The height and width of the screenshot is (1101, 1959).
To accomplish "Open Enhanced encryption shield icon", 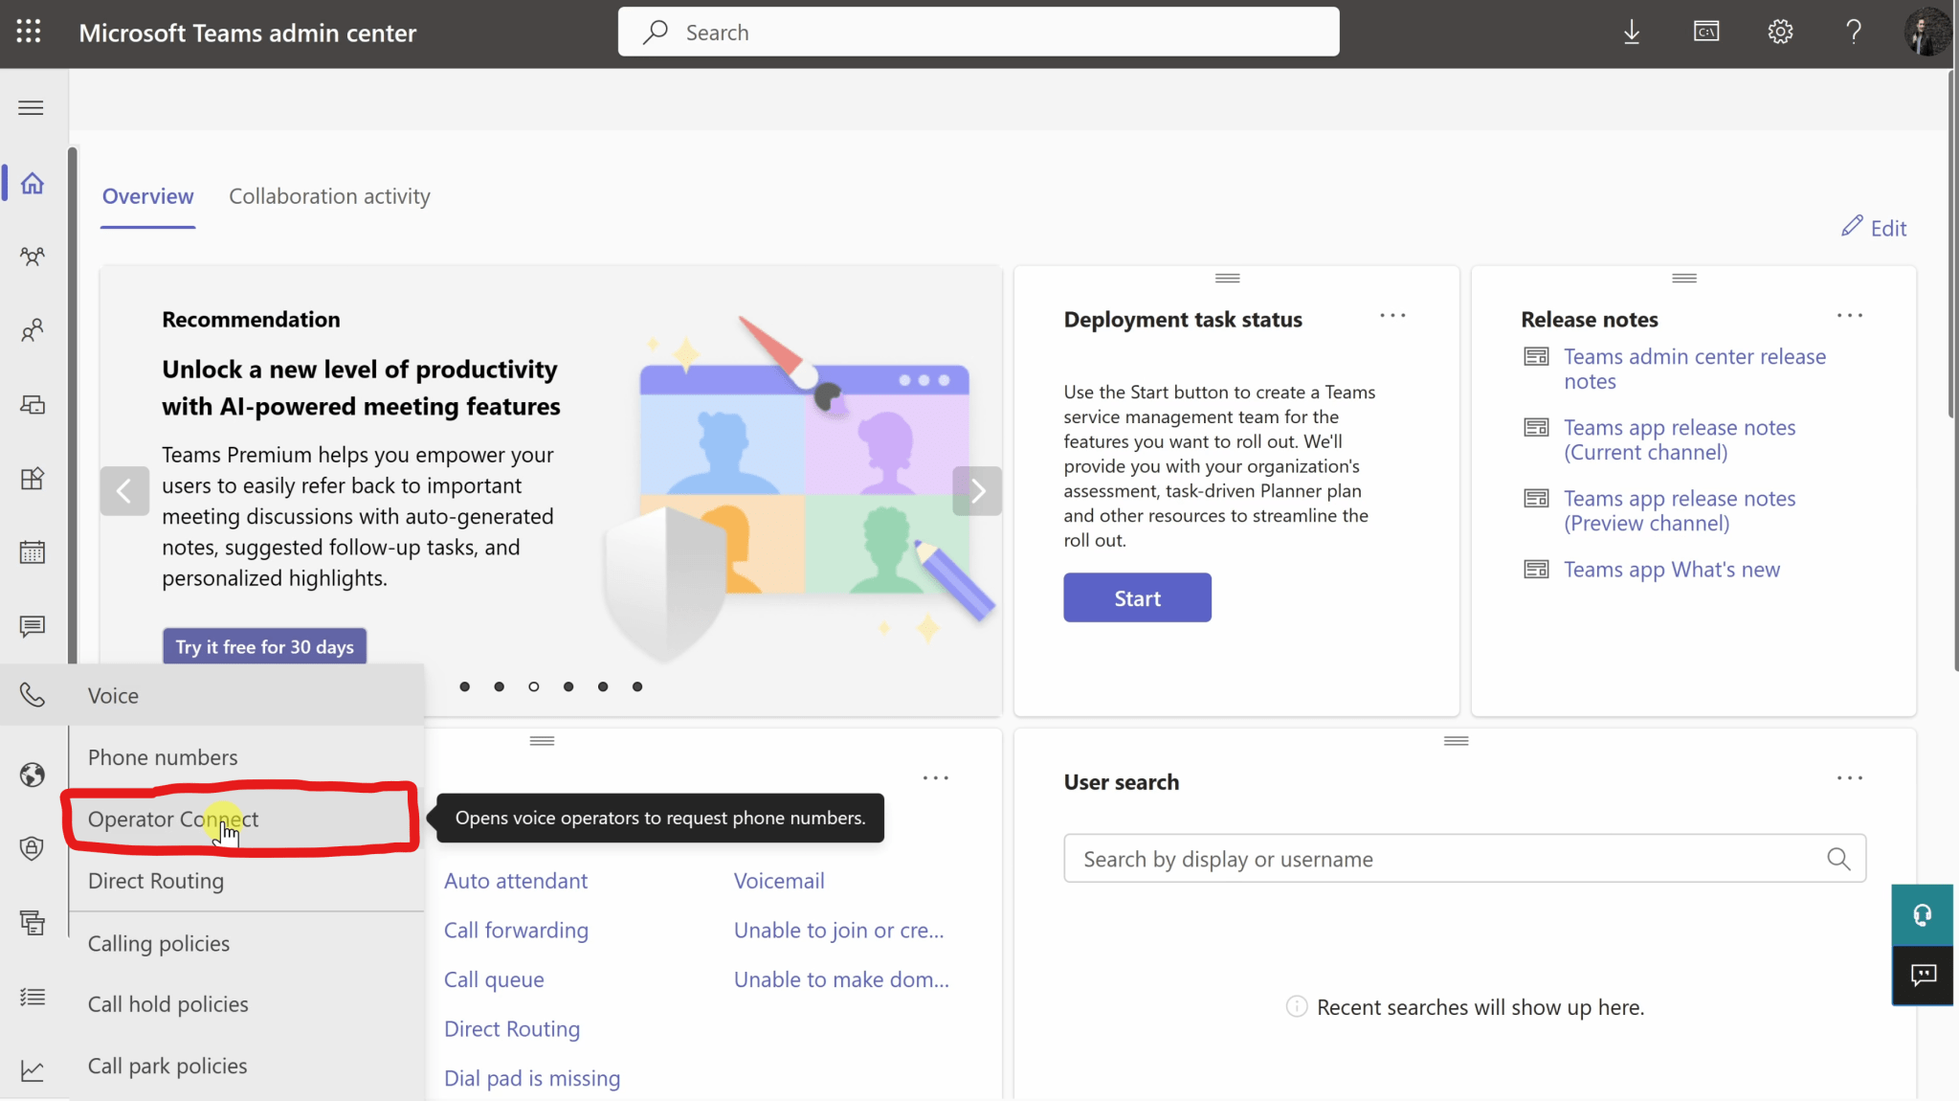I will click(x=33, y=848).
